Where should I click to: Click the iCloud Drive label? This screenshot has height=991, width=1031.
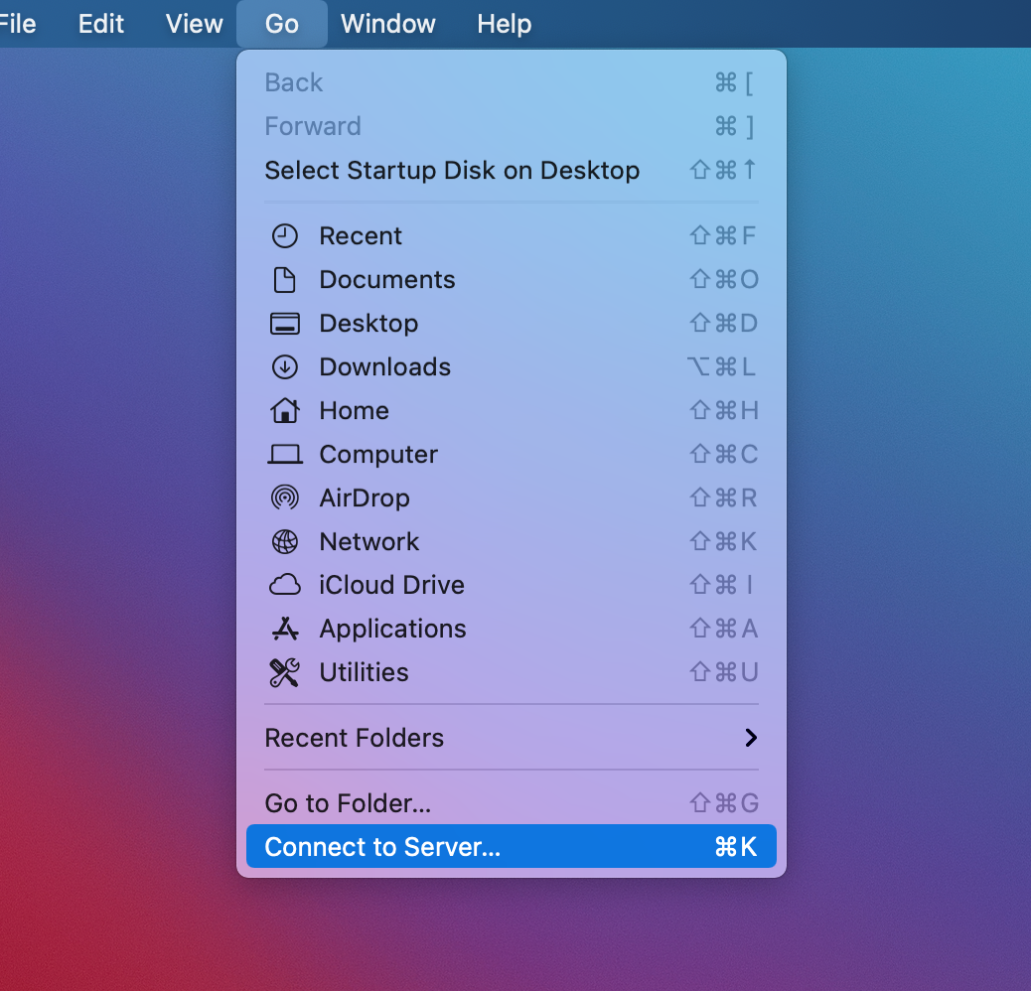pos(392,585)
